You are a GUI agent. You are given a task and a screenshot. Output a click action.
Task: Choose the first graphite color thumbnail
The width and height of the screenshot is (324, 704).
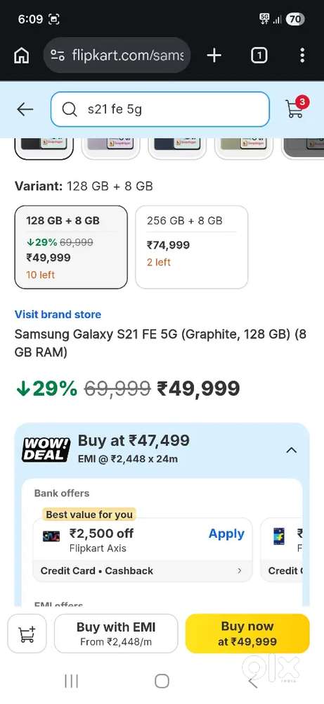pyautogui.click(x=44, y=149)
